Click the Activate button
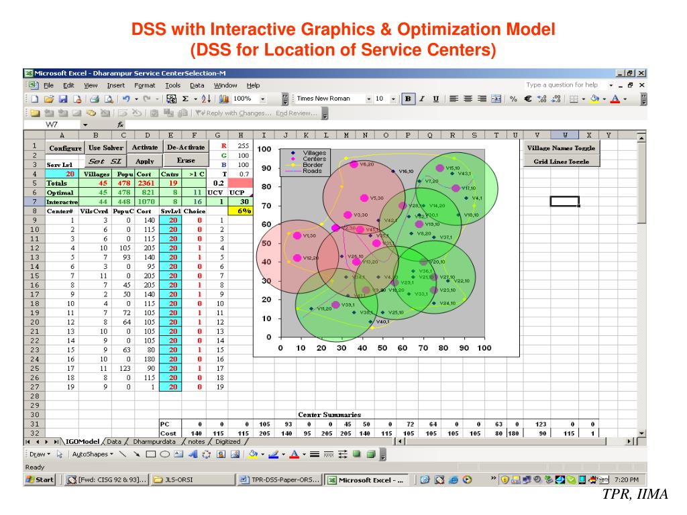Screen dimensions: 687x515 click(145, 148)
